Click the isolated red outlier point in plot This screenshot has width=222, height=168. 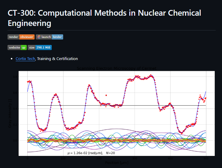(x=106, y=95)
